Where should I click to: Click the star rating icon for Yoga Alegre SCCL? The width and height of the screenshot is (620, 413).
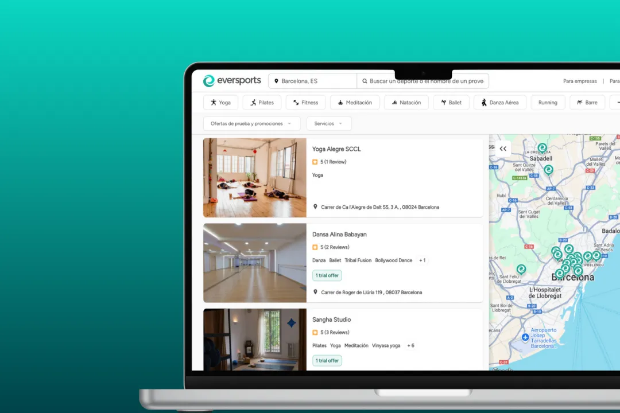pyautogui.click(x=315, y=162)
